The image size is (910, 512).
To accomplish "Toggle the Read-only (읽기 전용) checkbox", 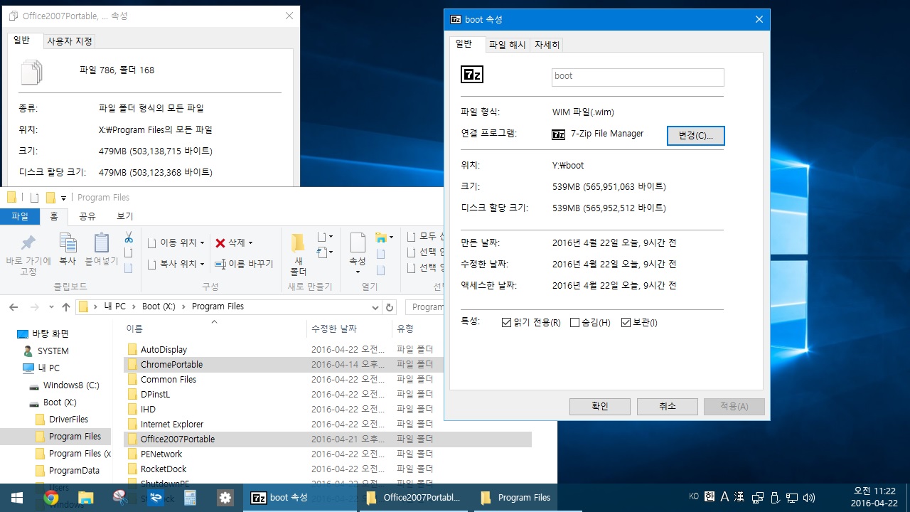I will point(506,323).
